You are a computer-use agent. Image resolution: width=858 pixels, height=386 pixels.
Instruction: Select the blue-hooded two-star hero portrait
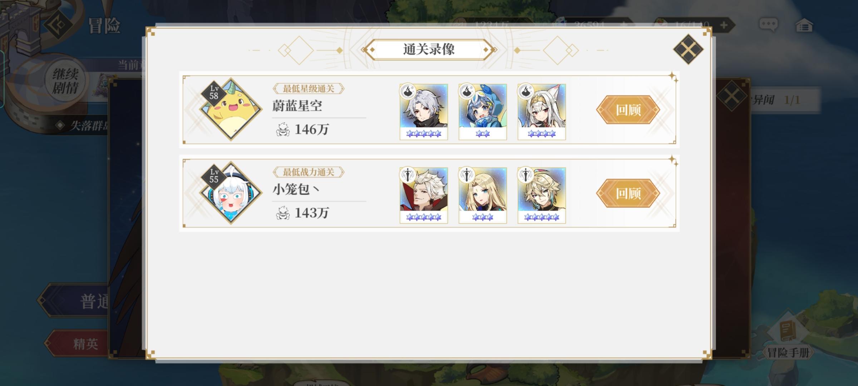[x=483, y=112]
